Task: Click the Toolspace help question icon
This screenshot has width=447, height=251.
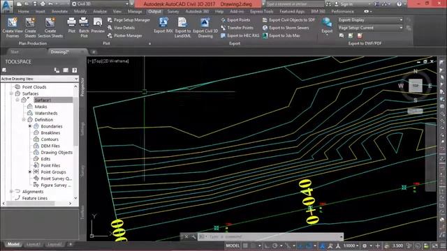Action: [x=75, y=70]
